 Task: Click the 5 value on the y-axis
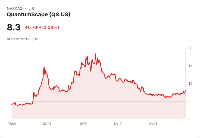189,101
